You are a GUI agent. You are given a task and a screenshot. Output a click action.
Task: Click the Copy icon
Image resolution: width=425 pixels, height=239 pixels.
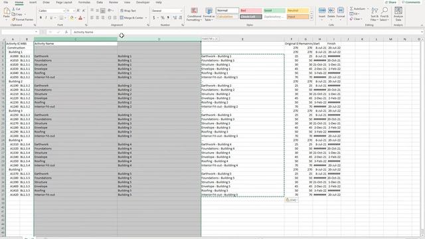tap(13, 14)
